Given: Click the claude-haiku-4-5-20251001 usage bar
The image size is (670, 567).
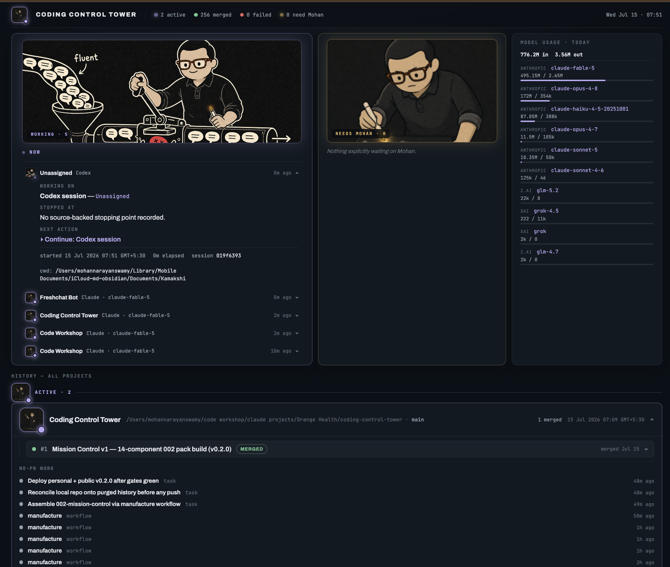Looking at the screenshot, I should pos(587,121).
